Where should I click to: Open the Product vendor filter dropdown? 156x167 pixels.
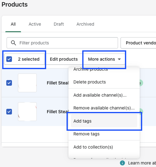(138, 43)
